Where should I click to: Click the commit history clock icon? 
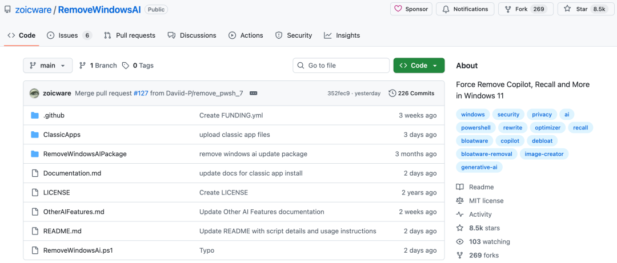(392, 93)
